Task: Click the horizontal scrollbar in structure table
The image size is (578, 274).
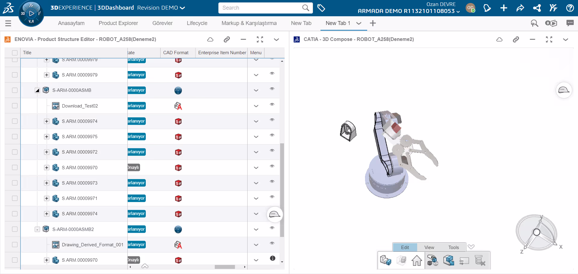Action: (x=225, y=267)
